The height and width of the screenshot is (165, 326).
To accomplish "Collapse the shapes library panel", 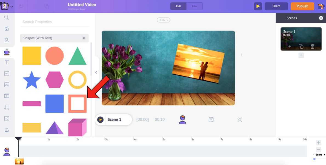I will (x=96, y=72).
